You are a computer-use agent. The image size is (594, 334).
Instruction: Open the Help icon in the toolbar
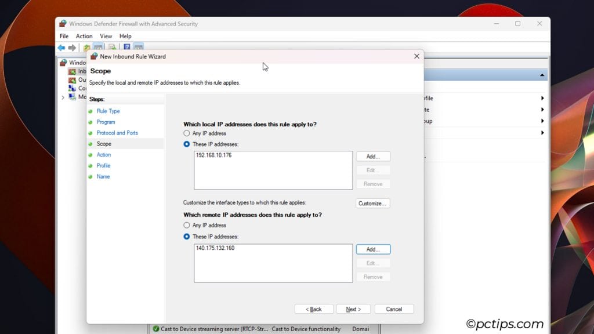[126, 47]
